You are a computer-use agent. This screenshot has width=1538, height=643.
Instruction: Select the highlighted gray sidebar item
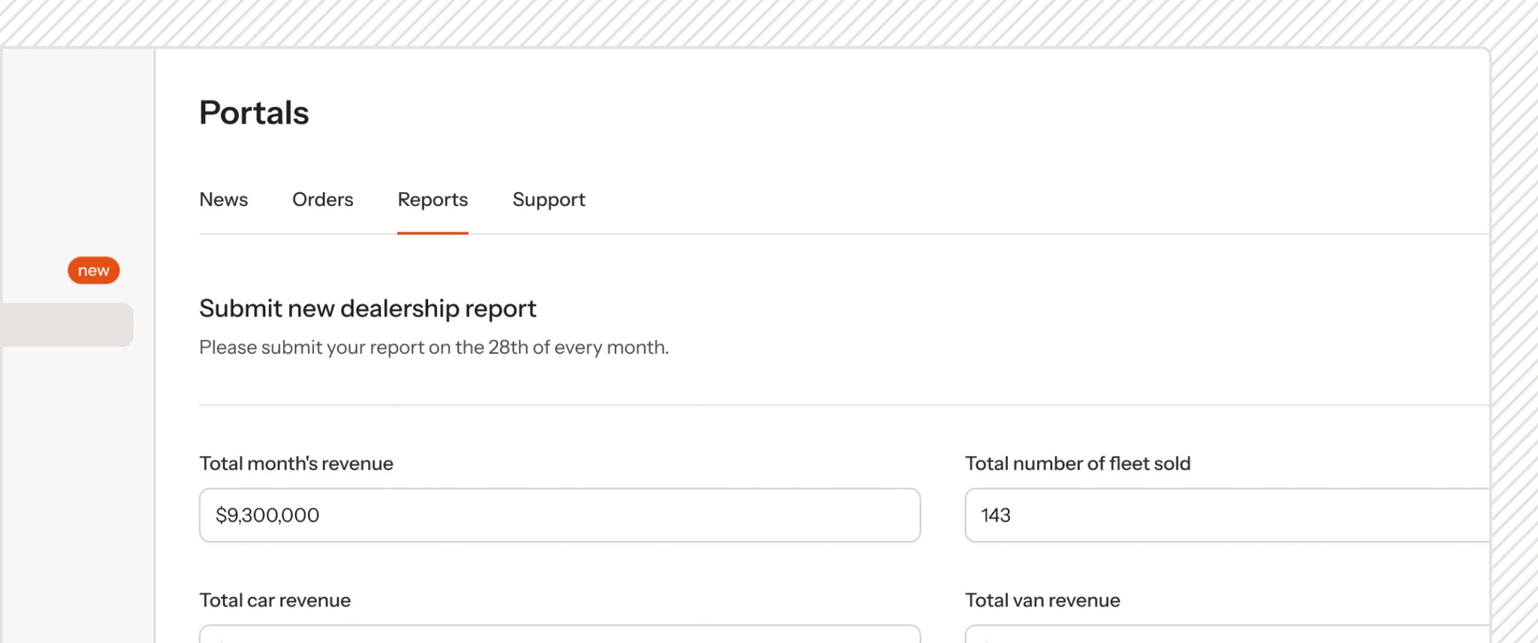tap(67, 325)
